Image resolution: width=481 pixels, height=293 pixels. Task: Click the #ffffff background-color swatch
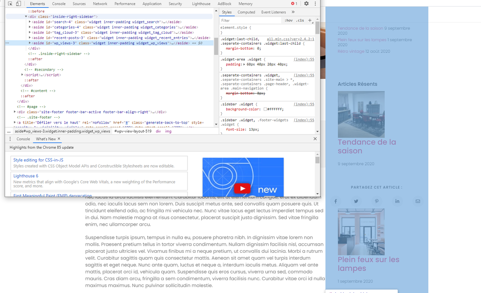265,109
